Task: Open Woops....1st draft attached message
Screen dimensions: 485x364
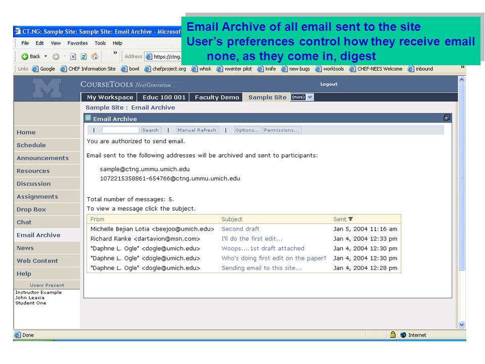Action: [x=263, y=248]
